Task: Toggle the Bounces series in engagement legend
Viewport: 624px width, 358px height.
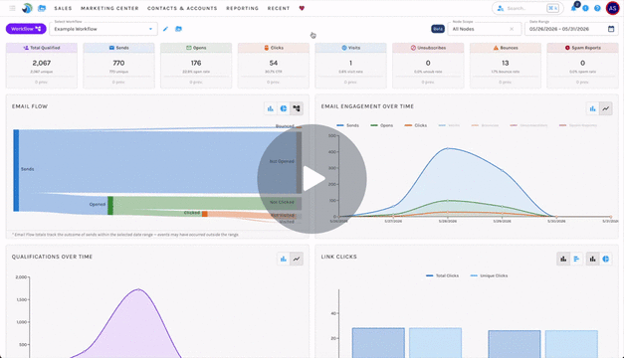Action: coord(485,125)
